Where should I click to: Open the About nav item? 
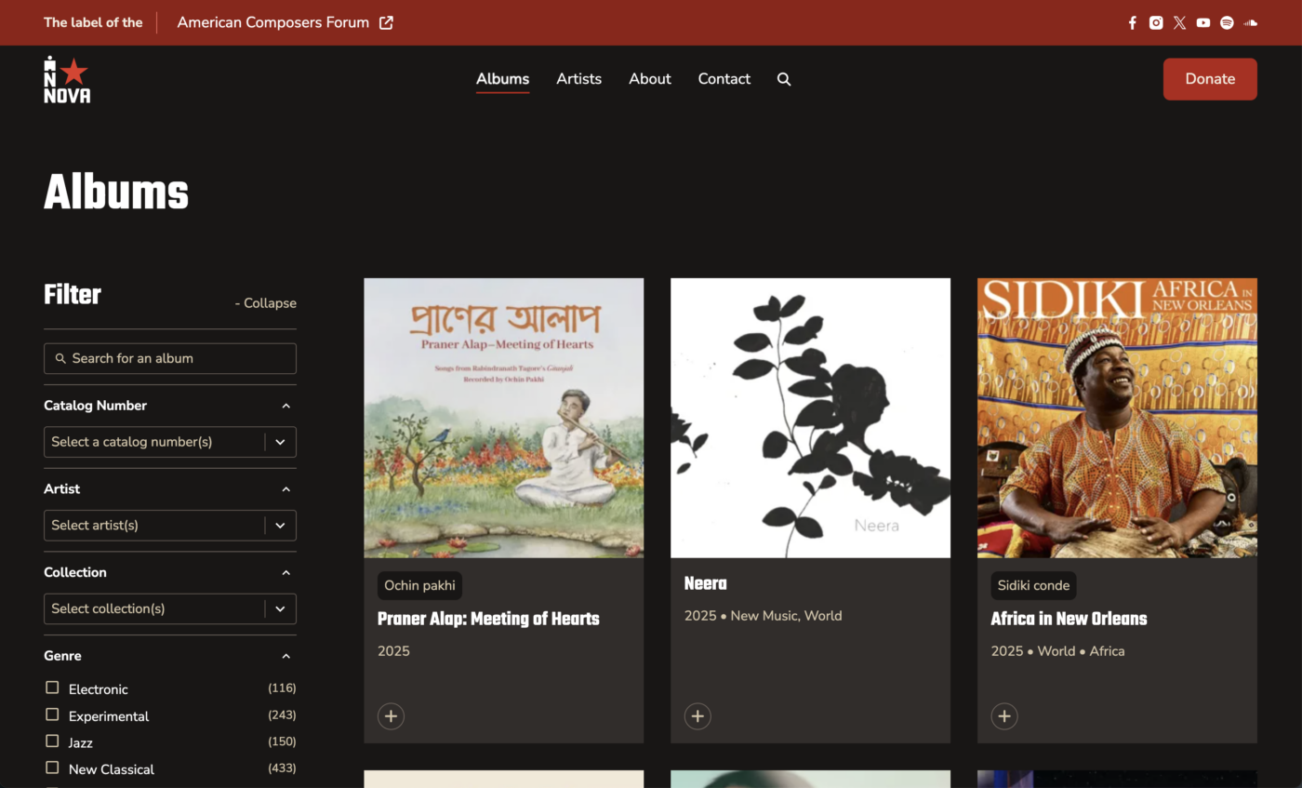point(650,79)
